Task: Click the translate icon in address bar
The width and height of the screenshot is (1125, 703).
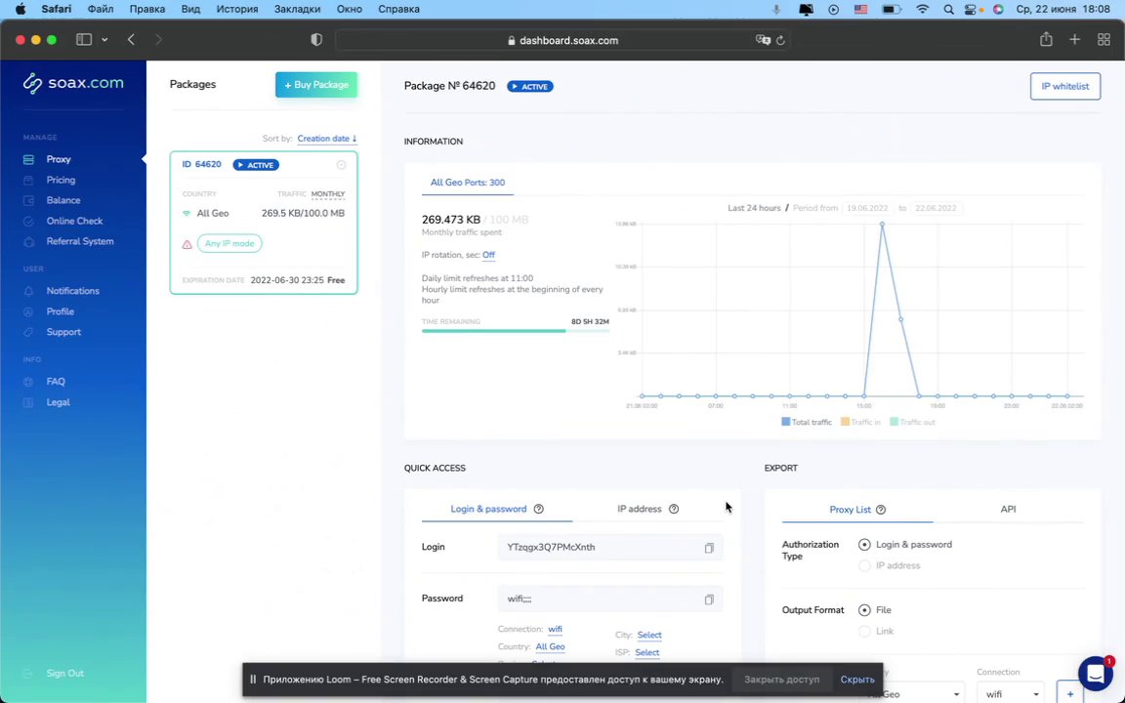Action: 763,40
